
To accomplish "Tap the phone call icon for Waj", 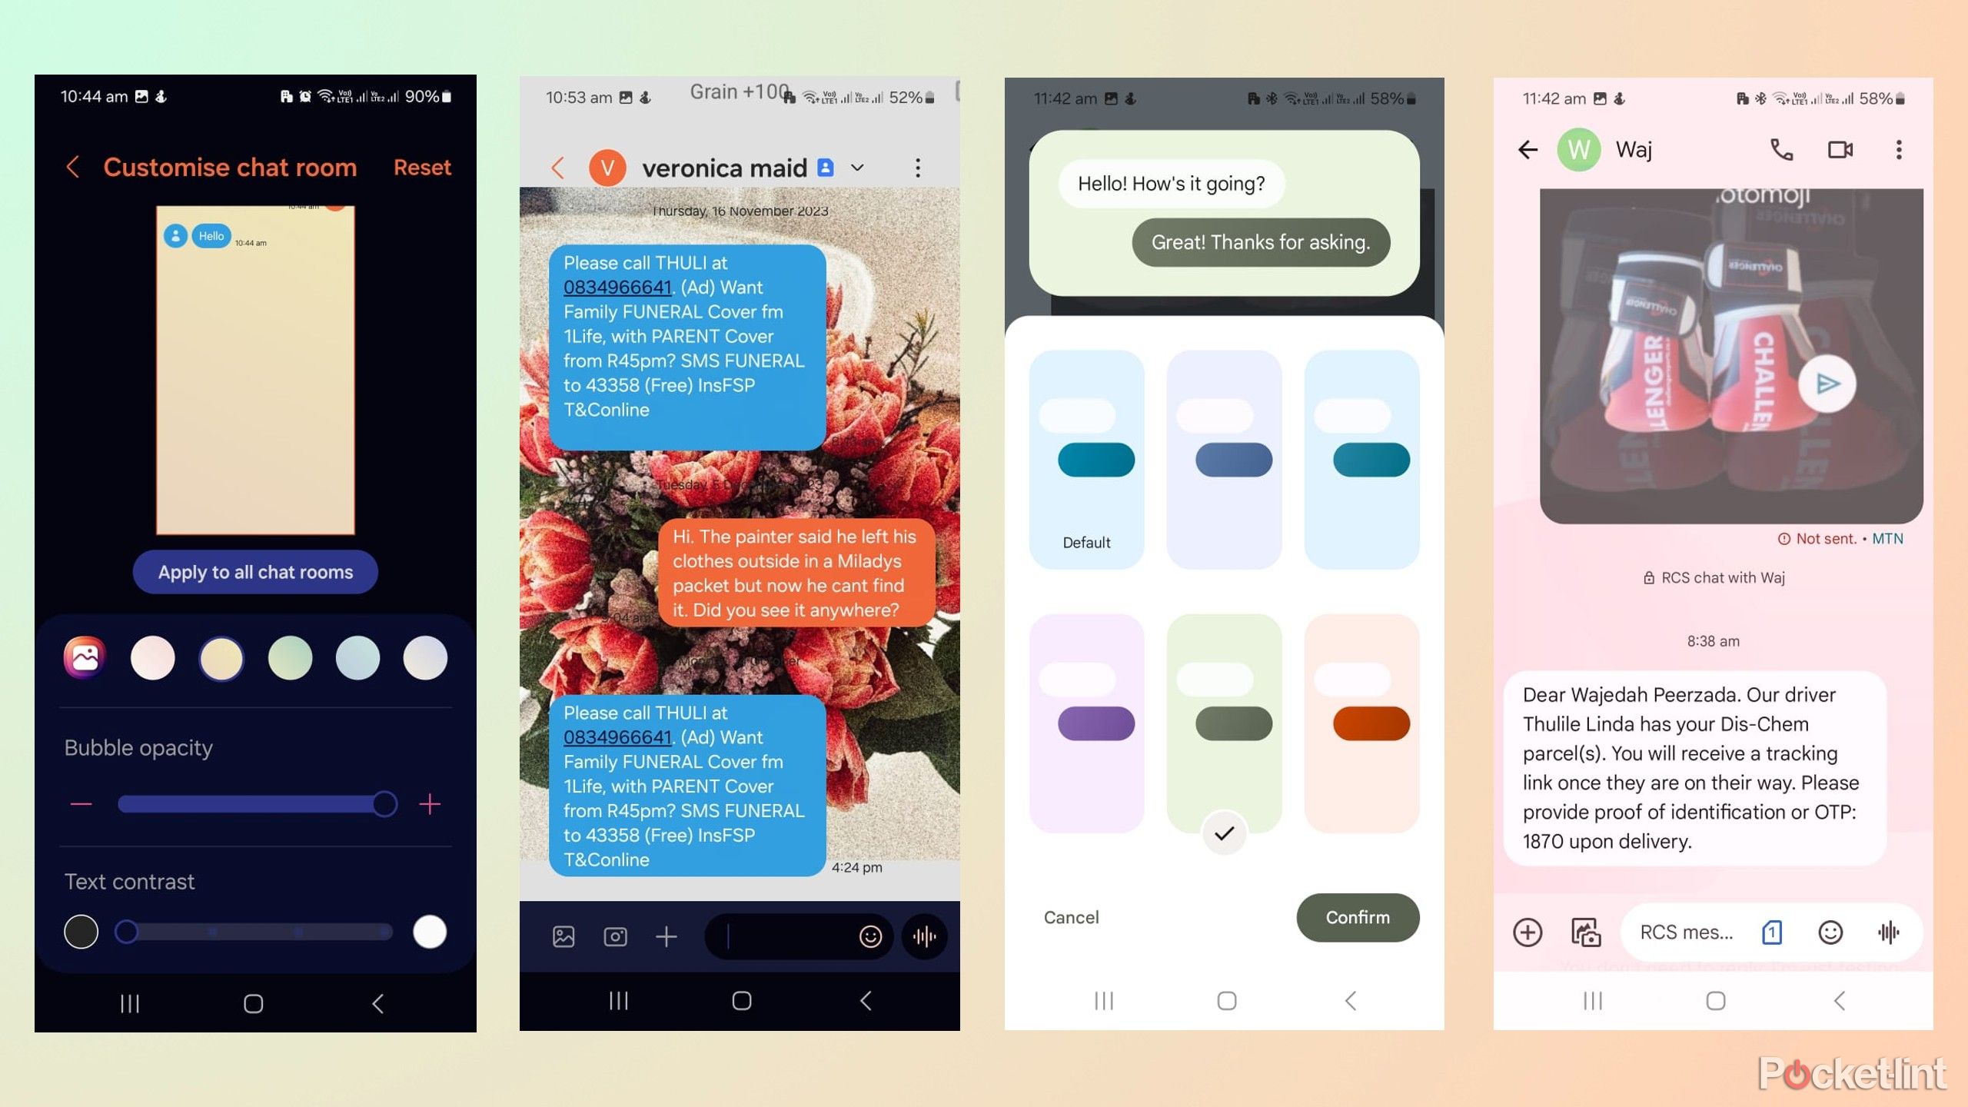I will click(x=1783, y=148).
